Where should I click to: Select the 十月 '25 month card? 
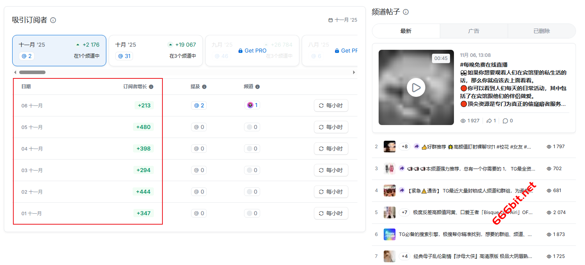click(155, 50)
